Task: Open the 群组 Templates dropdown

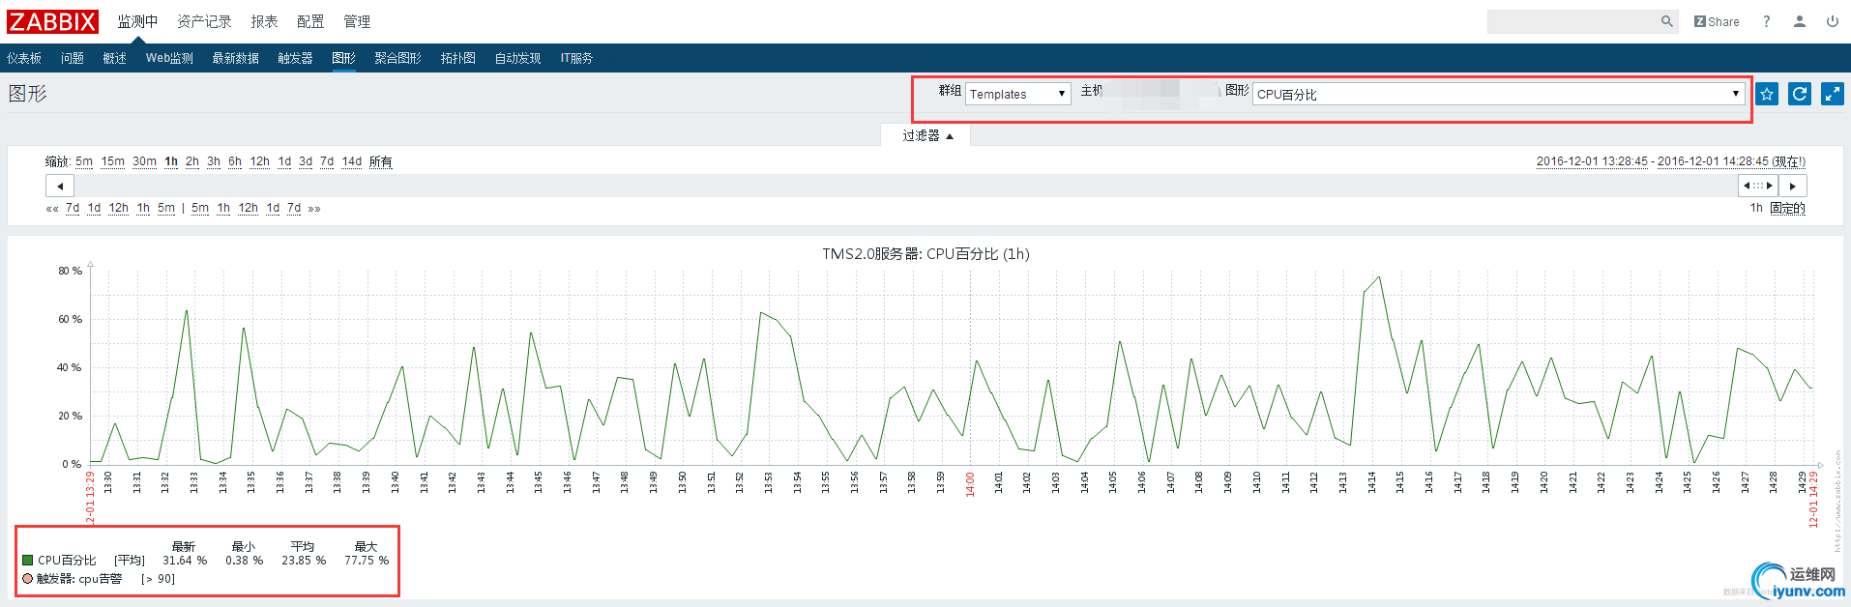Action: click(x=1018, y=94)
